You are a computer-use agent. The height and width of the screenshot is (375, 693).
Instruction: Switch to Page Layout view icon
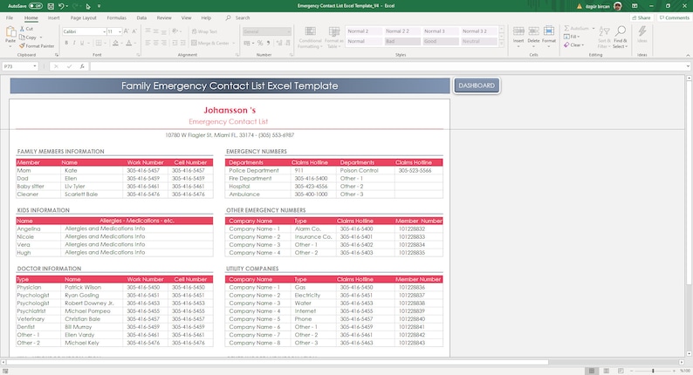[x=607, y=371]
